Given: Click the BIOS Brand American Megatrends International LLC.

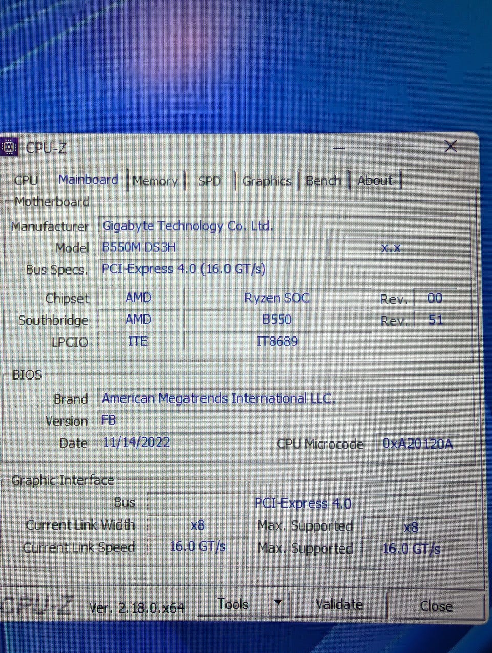Looking at the screenshot, I should coord(278,398).
